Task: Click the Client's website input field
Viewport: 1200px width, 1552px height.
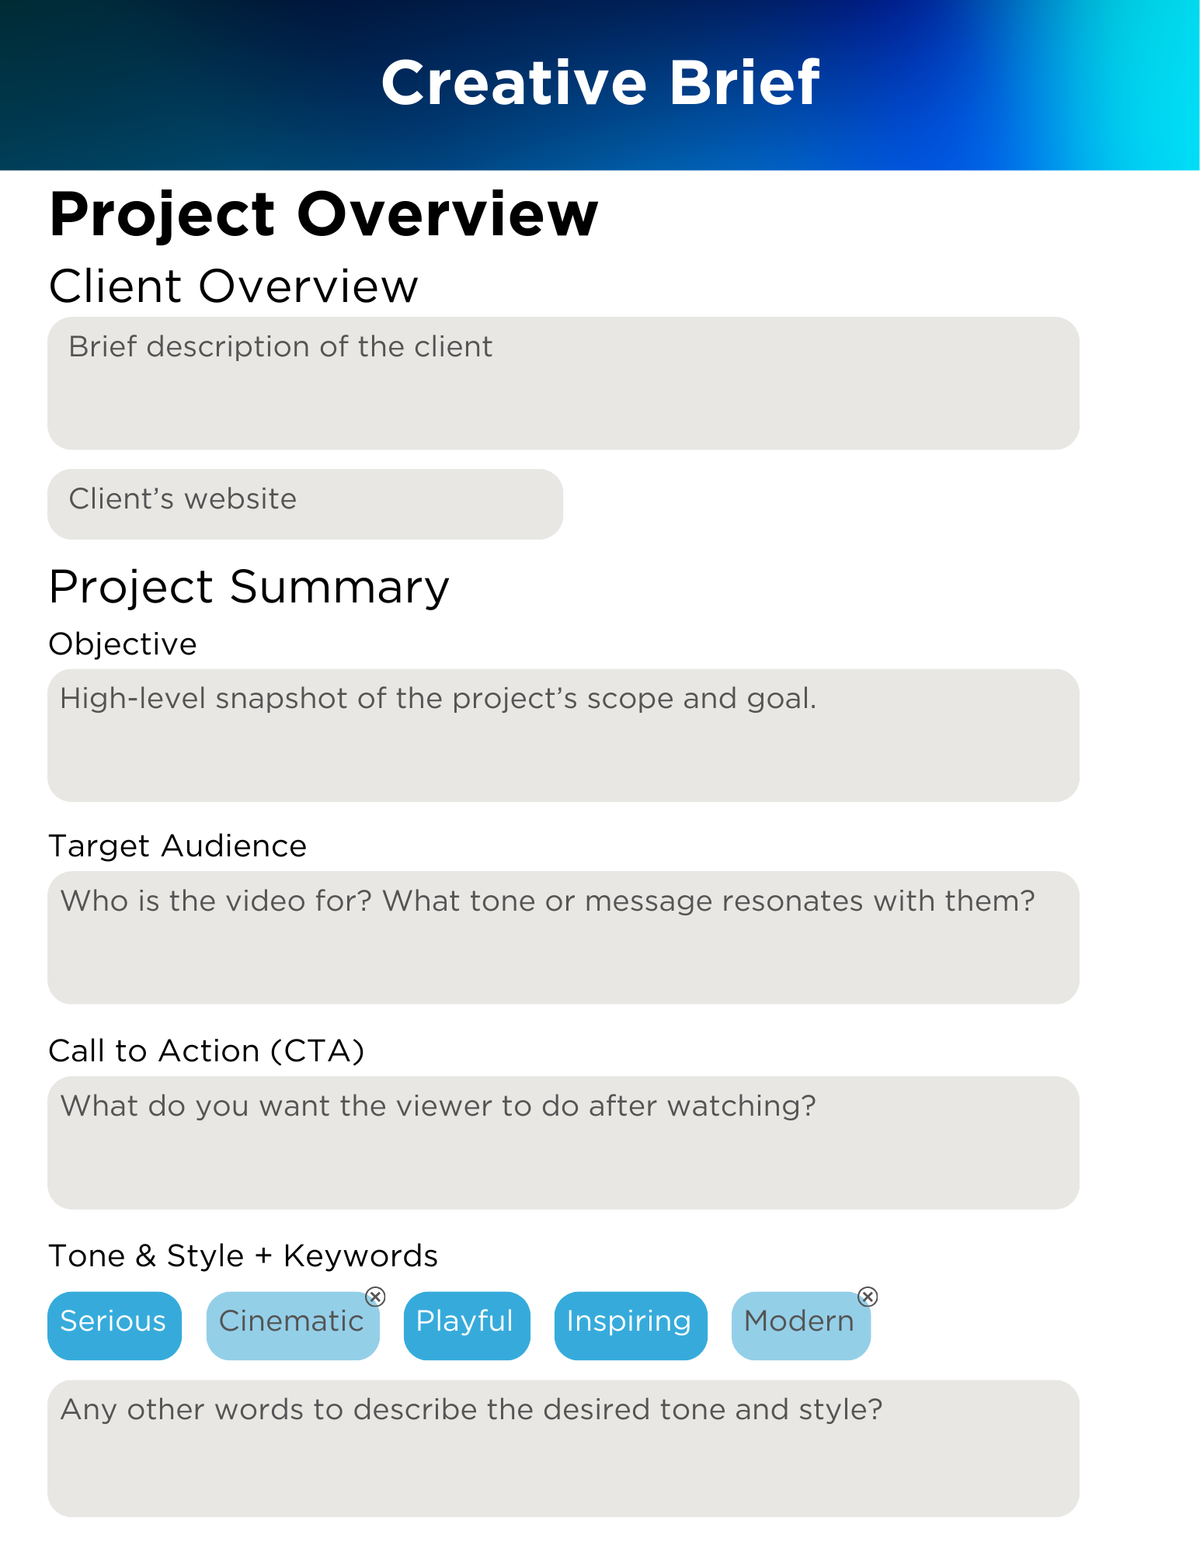Action: pos(305,504)
